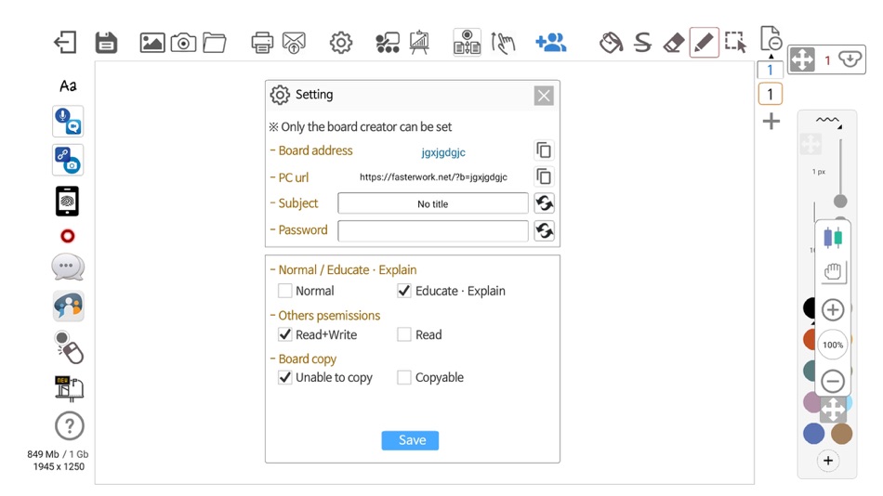Viewport: 883px width, 496px height.
Task: Open the folder icon in toolbar
Action: point(215,43)
